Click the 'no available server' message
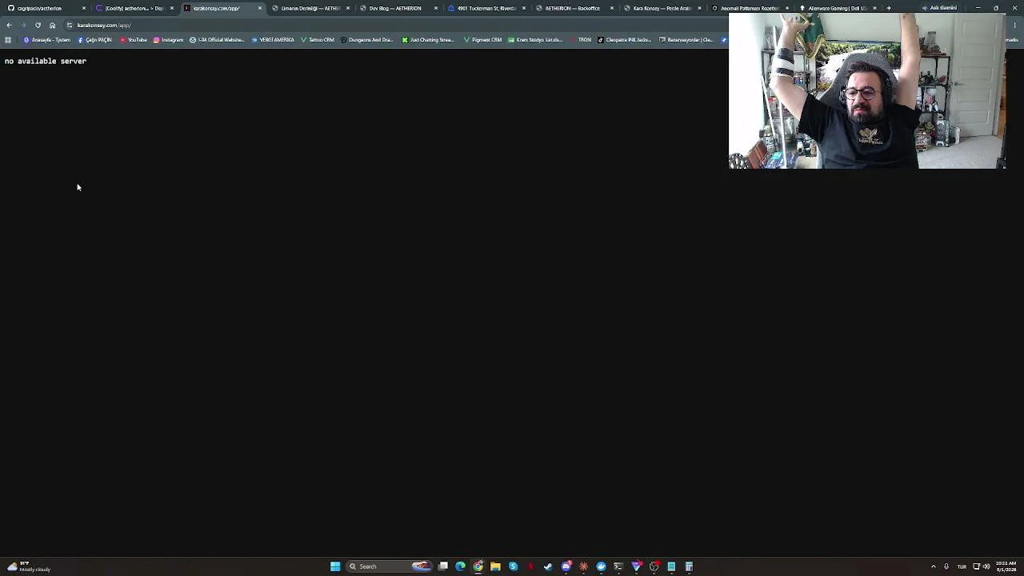Image resolution: width=1024 pixels, height=576 pixels. 46,61
